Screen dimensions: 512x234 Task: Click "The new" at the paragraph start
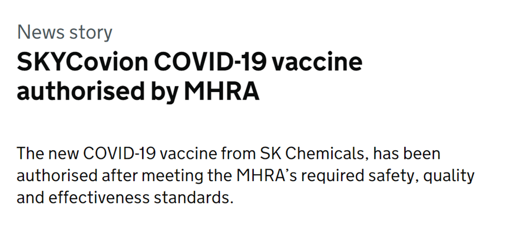pyautogui.click(x=48, y=153)
